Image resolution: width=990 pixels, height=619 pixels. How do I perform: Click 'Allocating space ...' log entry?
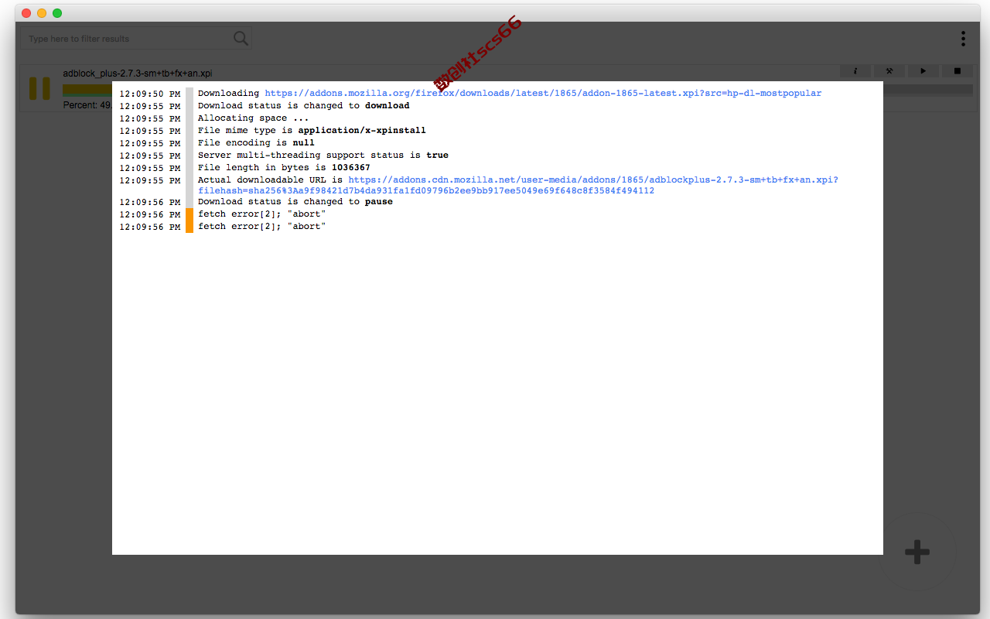(x=253, y=118)
